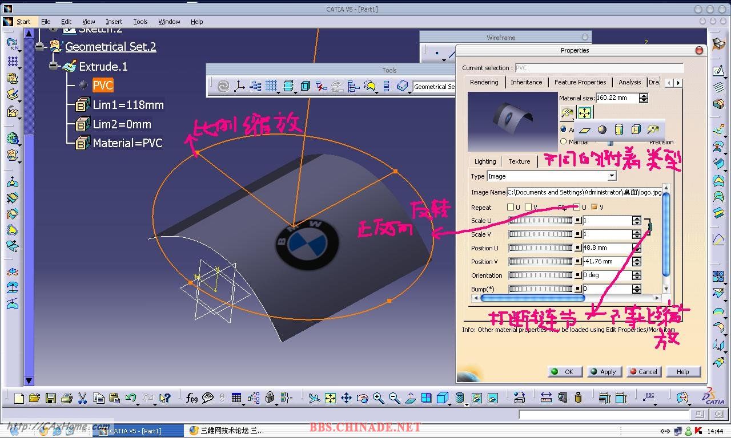The height and width of the screenshot is (438, 731).
Task: Check the Repeat V checkbox
Action: coord(528,207)
